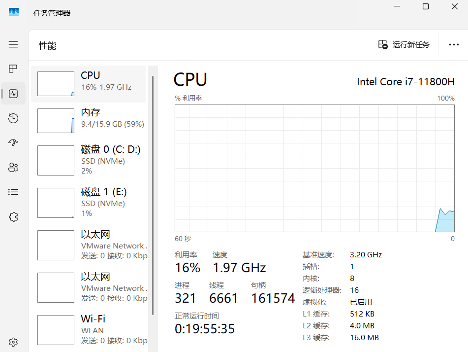Open Task Manager settings gear
This screenshot has height=352, width=468.
(13, 342)
